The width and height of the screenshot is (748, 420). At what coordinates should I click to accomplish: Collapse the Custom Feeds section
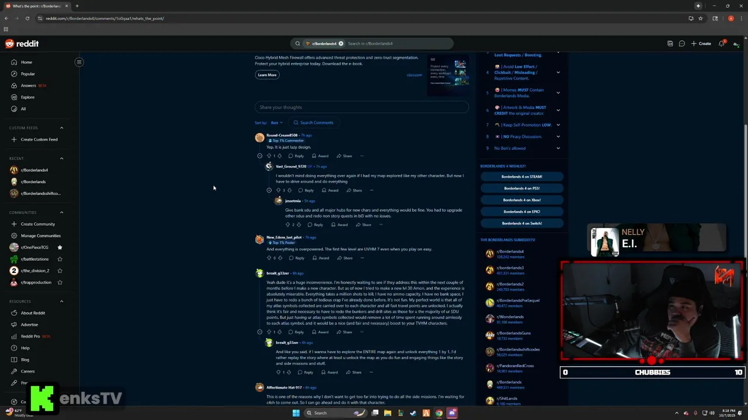pos(61,128)
